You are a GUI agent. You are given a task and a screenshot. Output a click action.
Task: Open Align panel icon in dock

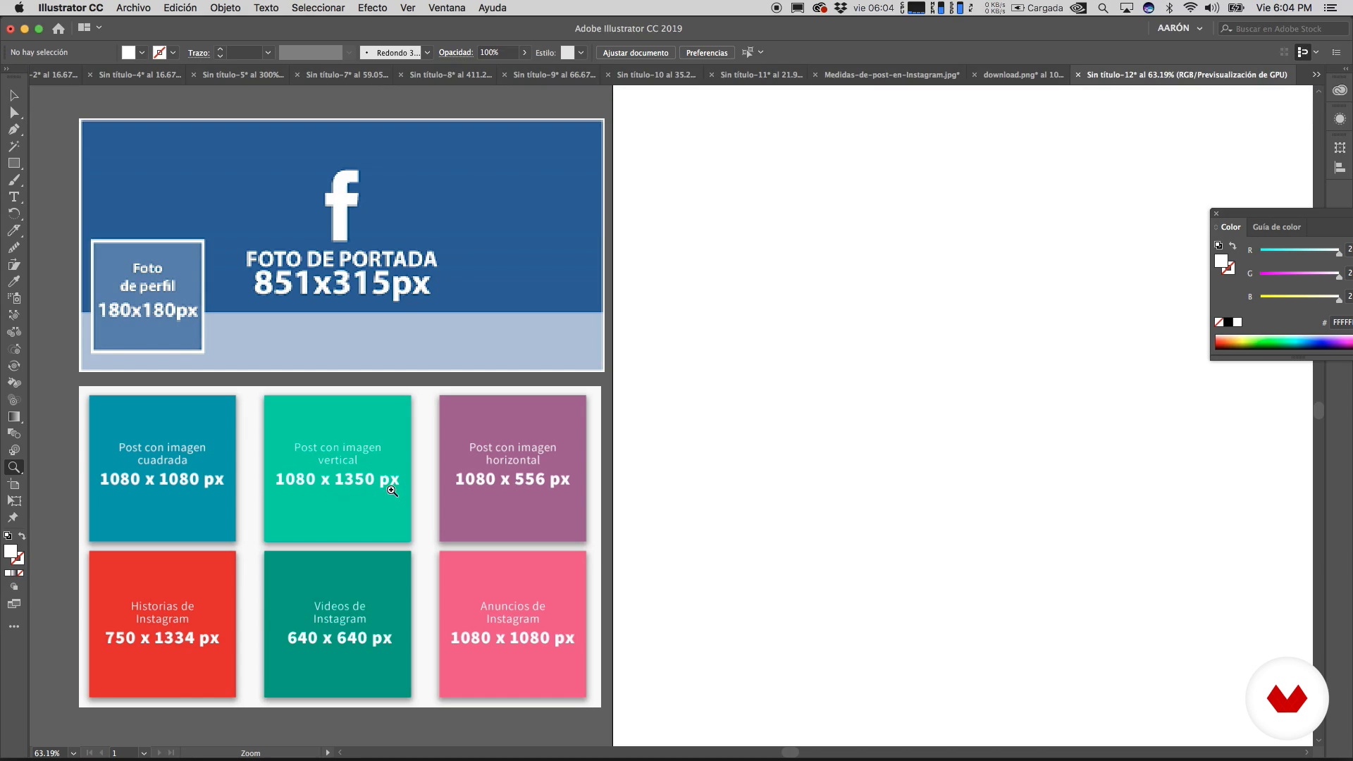pyautogui.click(x=1340, y=168)
